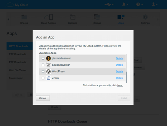
Task: Select Transmission in the sidebar
Action: click(20, 78)
